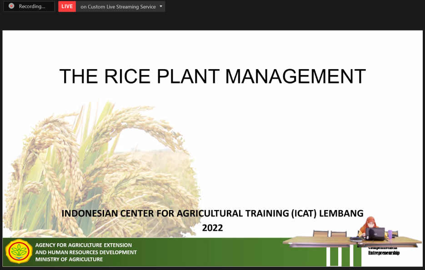Click "AGENCY FOR AGRICULTURE EXTENSION" text
Screen dimensions: 425x270
(83, 245)
